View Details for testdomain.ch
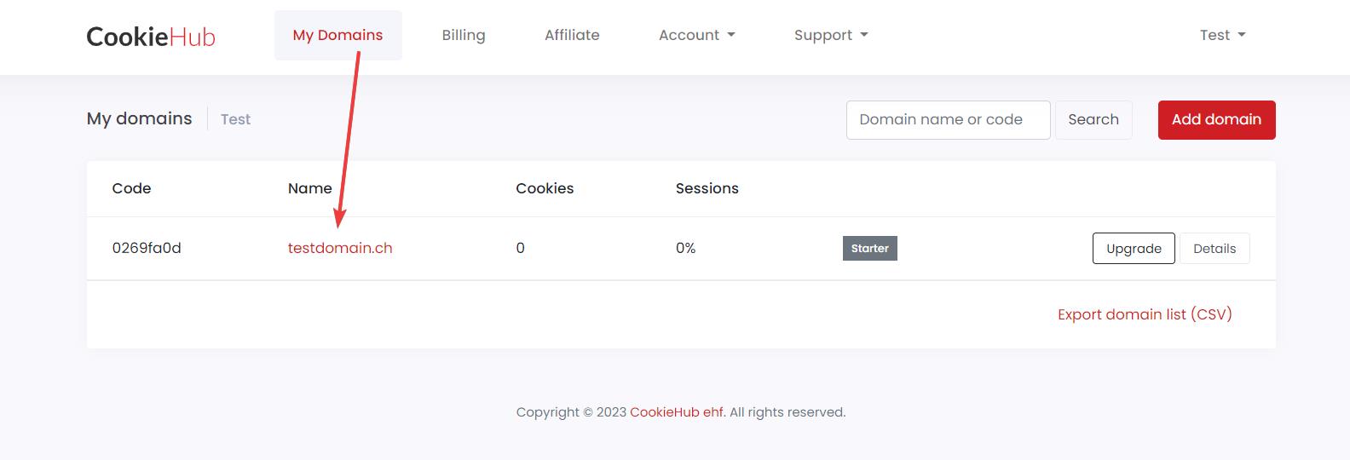 (x=1214, y=248)
